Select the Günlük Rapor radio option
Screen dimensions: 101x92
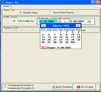point(21,13)
